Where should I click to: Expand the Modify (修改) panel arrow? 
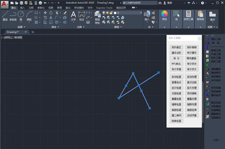[x=58, y=27]
